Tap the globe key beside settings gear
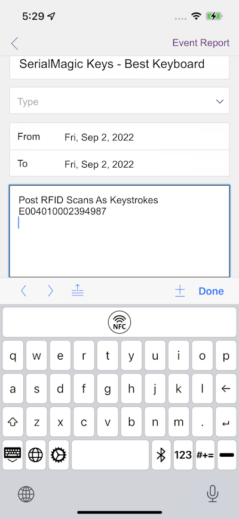Viewport: 239px width, 519px height. point(35,455)
